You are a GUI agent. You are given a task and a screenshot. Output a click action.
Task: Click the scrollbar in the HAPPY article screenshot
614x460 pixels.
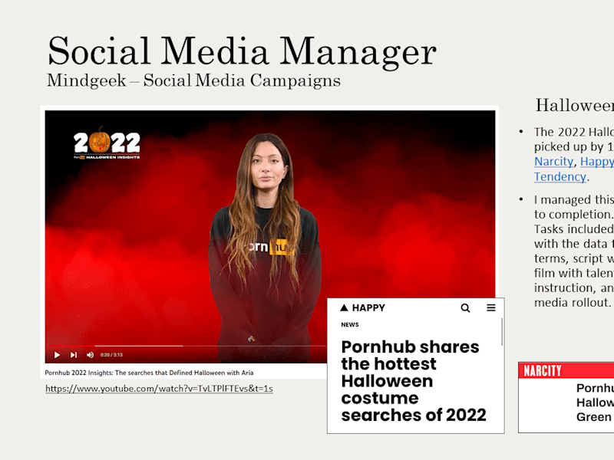click(x=502, y=332)
